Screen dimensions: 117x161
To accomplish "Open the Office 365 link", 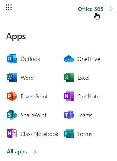I will pos(90,9).
